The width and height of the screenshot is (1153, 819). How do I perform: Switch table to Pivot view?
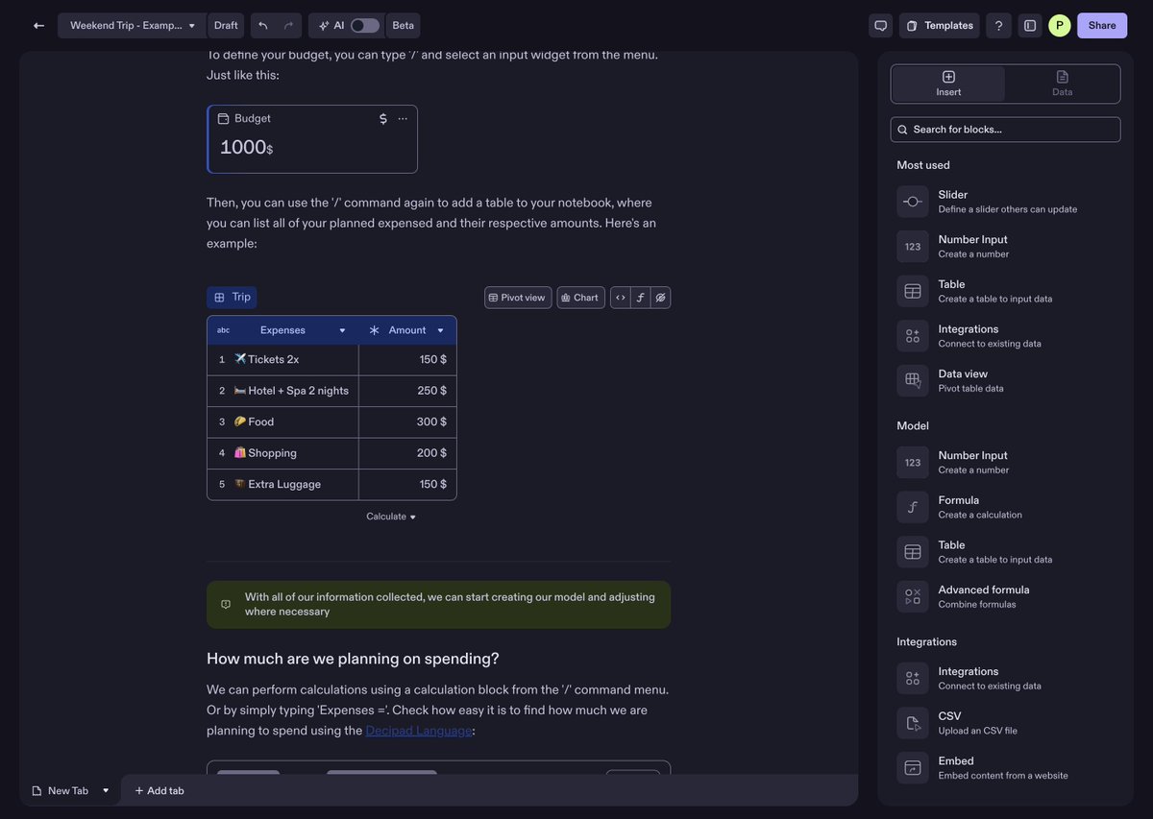coord(518,298)
